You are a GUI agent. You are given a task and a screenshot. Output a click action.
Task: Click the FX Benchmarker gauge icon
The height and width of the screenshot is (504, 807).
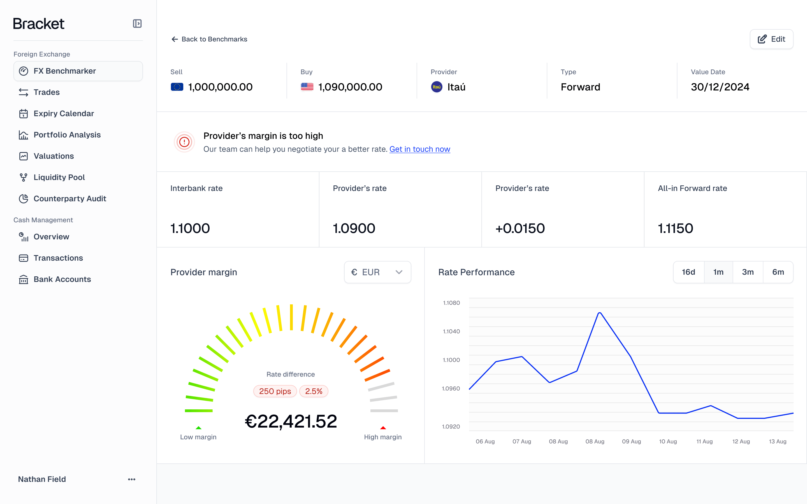pyautogui.click(x=23, y=71)
